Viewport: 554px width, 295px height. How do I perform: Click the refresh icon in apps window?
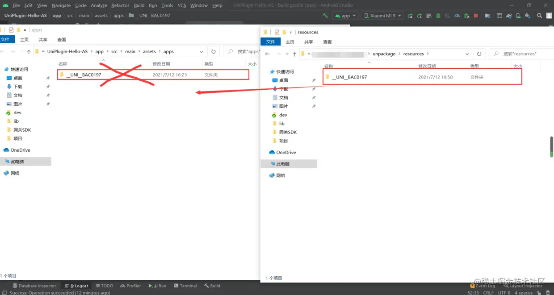tap(214, 52)
